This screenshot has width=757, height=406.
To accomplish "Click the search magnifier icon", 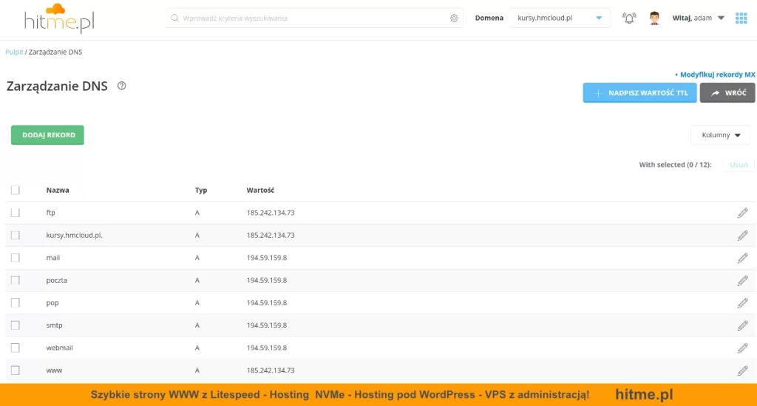I will coord(174,18).
